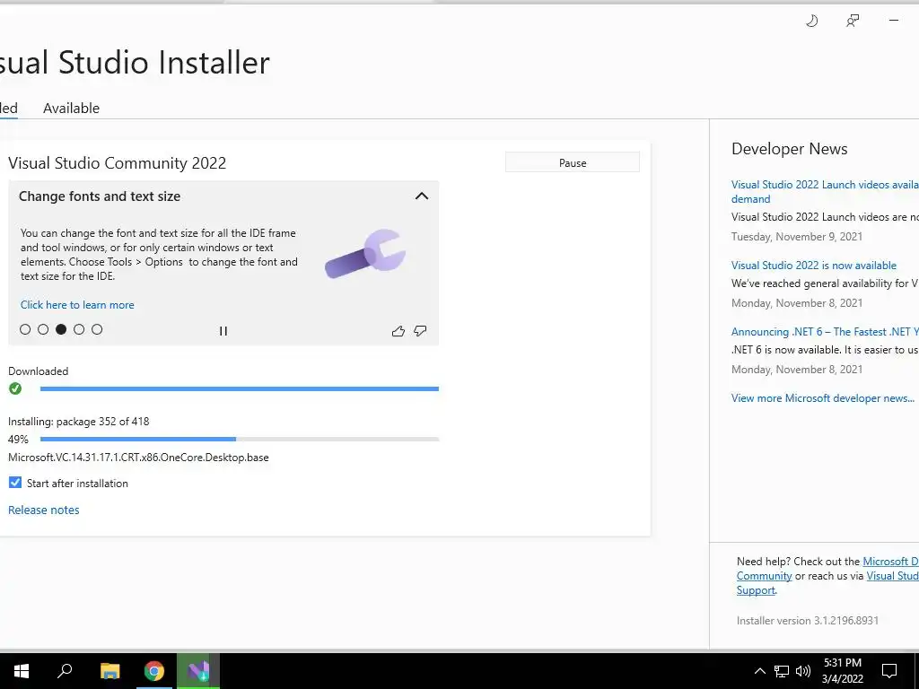Open the Release notes link

click(44, 510)
